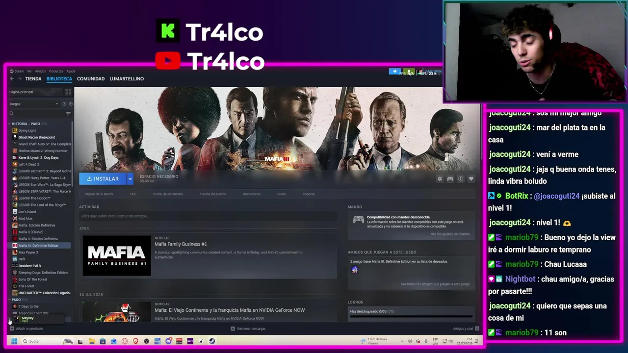This screenshot has height=353, width=628.
Task: Select the BIBLIOTECA tab
Action: [59, 78]
